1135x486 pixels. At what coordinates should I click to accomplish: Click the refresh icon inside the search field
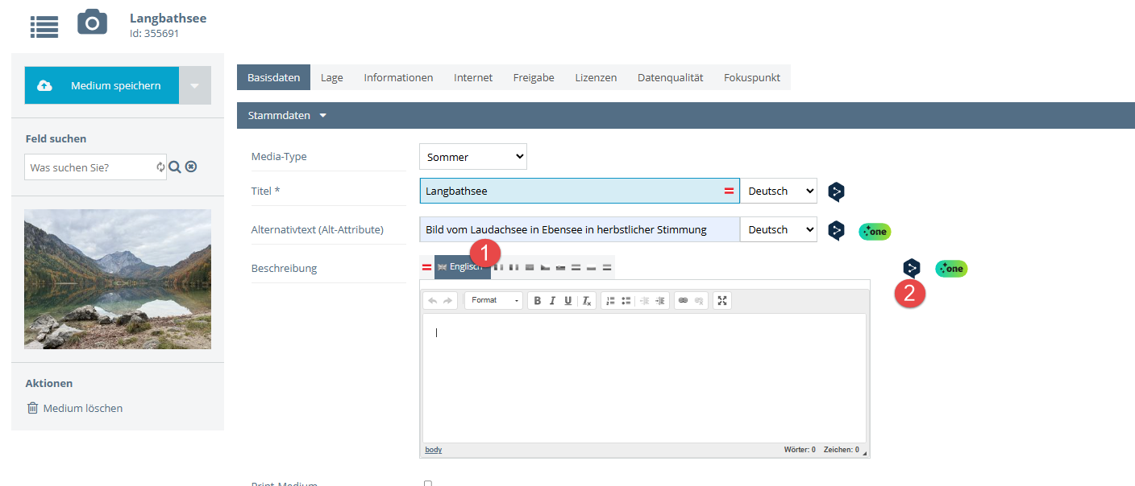(160, 167)
